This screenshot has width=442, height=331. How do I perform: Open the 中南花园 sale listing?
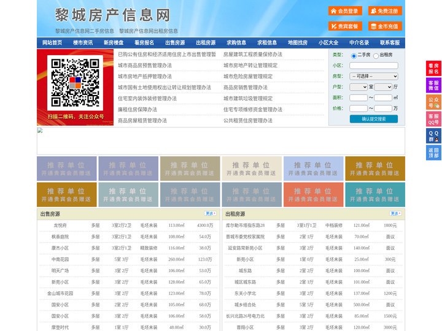(x=60, y=259)
